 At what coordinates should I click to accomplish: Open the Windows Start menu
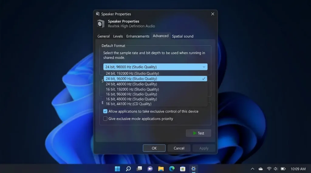coord(118,169)
